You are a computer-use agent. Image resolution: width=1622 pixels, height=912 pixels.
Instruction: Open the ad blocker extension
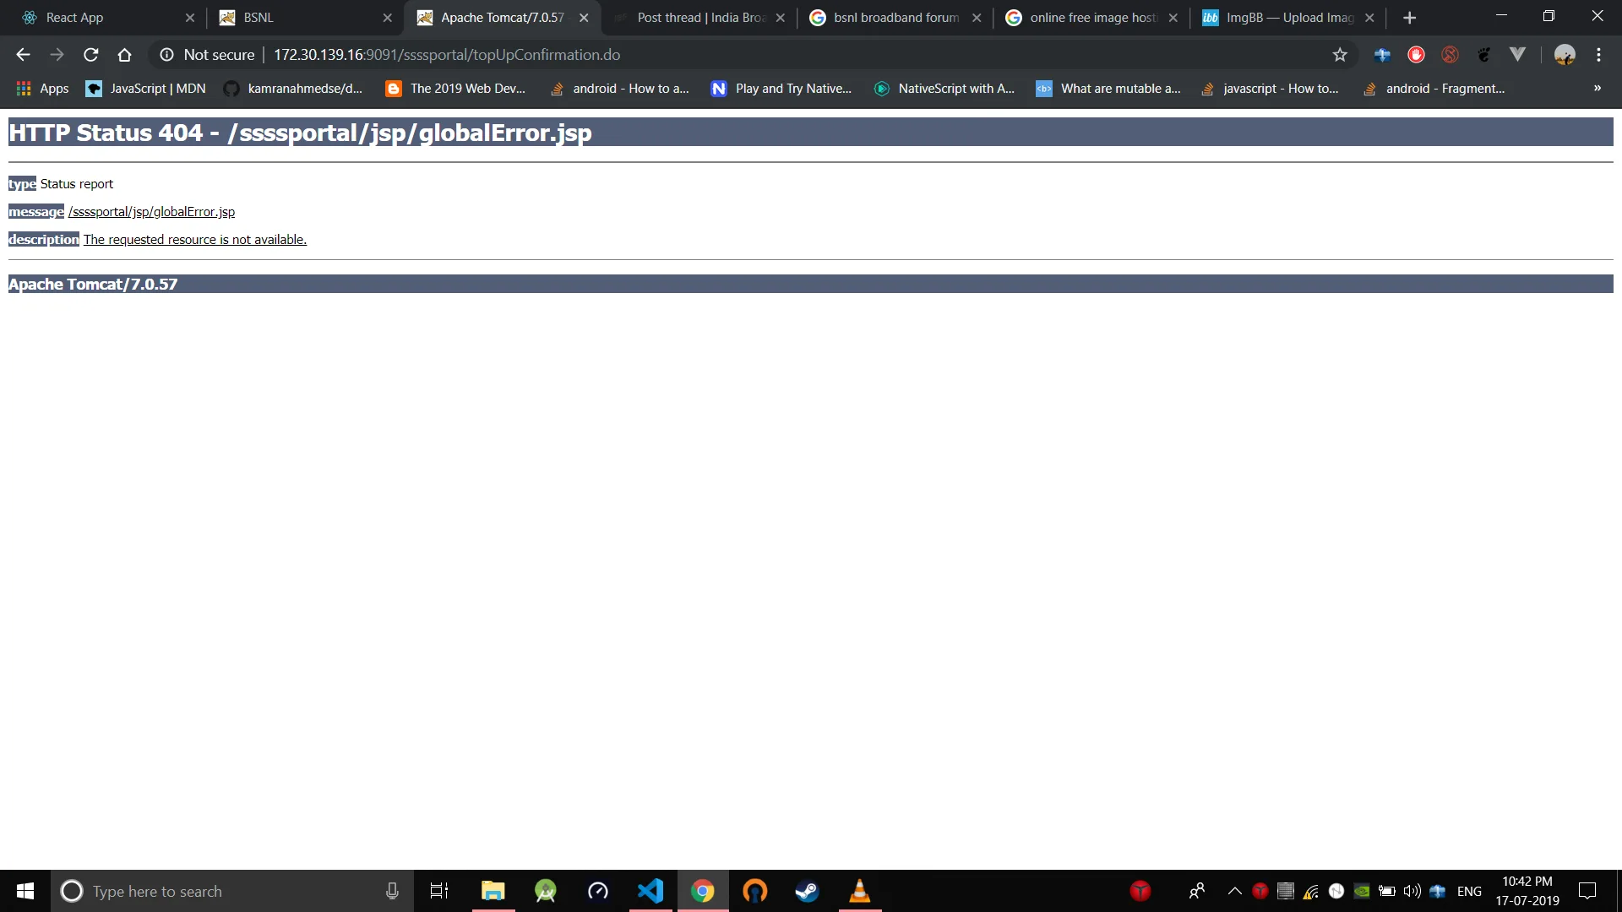coord(1418,54)
